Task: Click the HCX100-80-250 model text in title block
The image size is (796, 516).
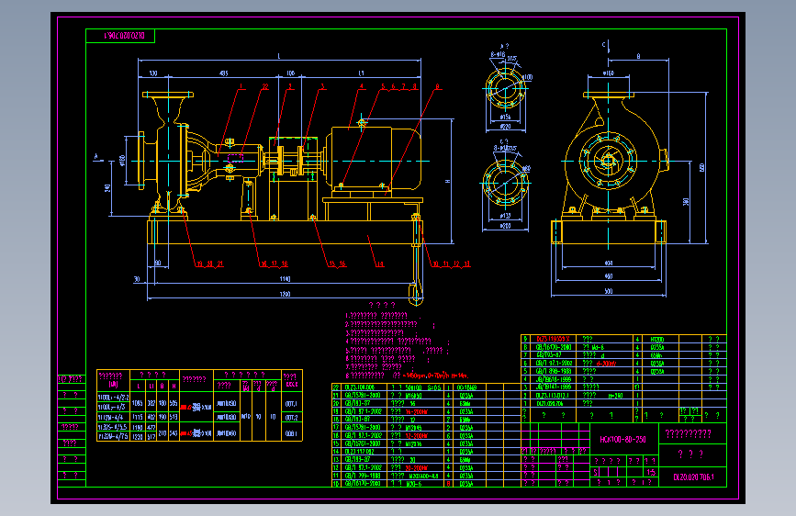Action: [x=622, y=439]
